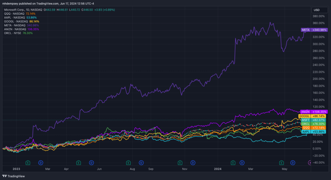Click the Microsoft Corp., 1D, NASDAQ legend title
This screenshot has width=331, height=180.
click(x=23, y=10)
